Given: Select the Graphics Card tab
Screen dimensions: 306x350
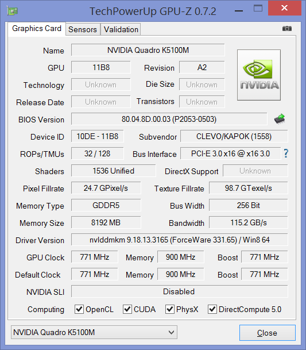Looking at the screenshot, I should click(37, 29).
